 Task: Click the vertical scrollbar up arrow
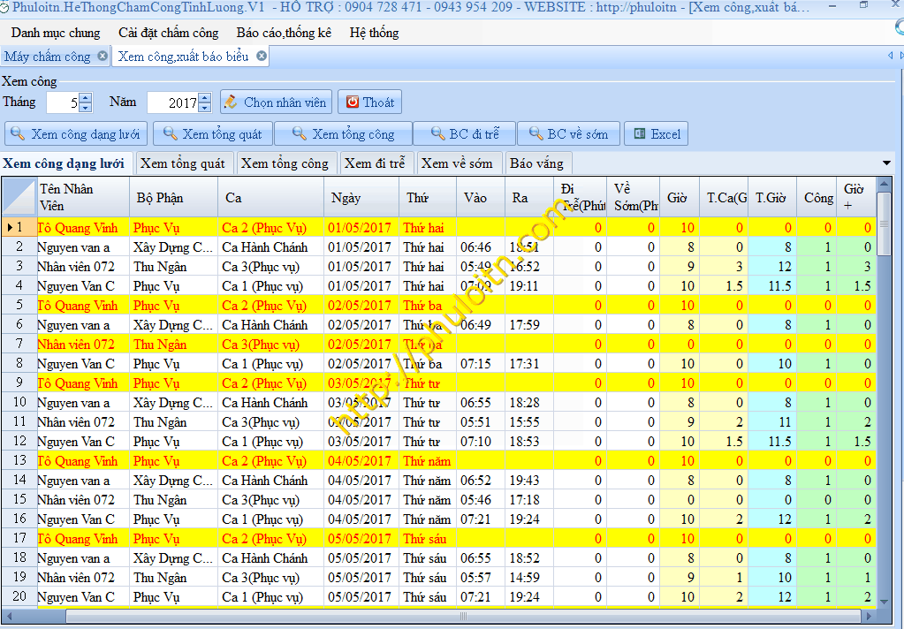884,185
